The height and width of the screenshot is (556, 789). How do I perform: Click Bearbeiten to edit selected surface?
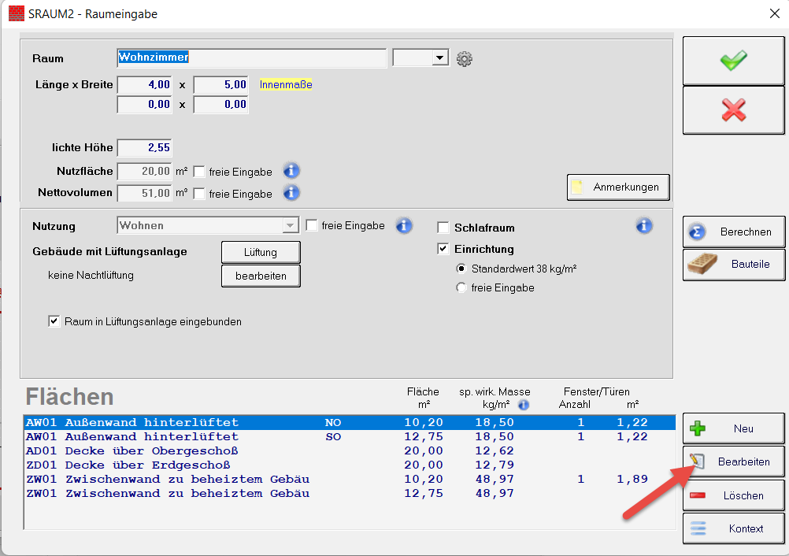pyautogui.click(x=733, y=462)
